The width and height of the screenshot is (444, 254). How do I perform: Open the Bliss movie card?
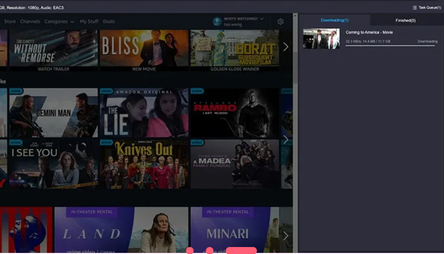tap(144, 48)
